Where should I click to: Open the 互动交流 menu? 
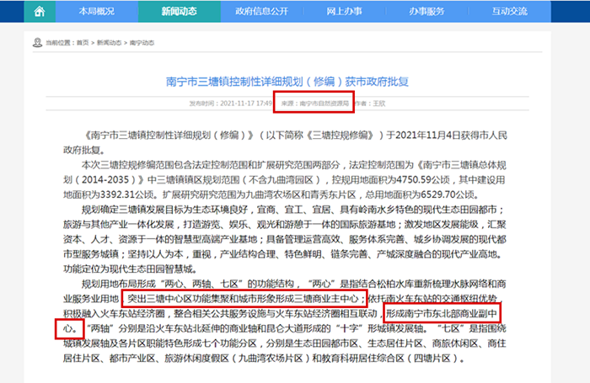pyautogui.click(x=509, y=11)
